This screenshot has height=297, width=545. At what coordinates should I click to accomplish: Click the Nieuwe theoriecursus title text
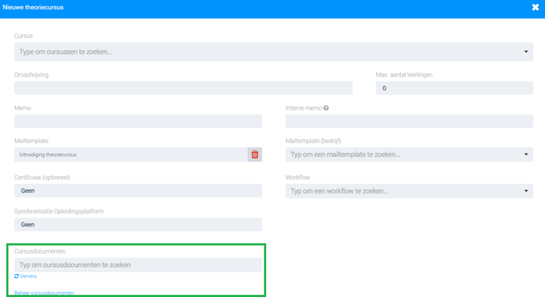click(33, 7)
